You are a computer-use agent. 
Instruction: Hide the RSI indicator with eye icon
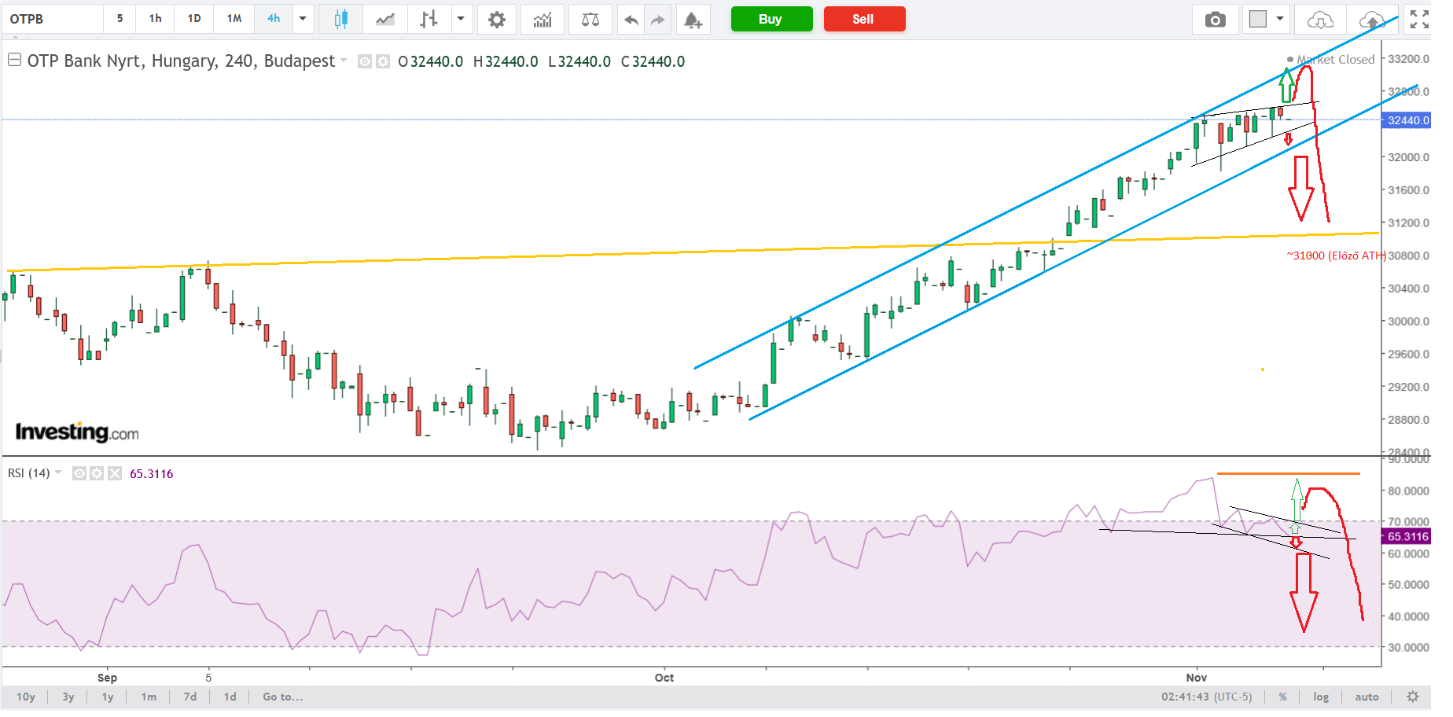(79, 473)
